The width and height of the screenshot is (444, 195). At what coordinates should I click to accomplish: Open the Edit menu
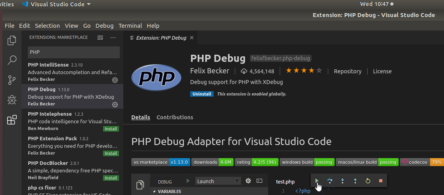[25, 26]
